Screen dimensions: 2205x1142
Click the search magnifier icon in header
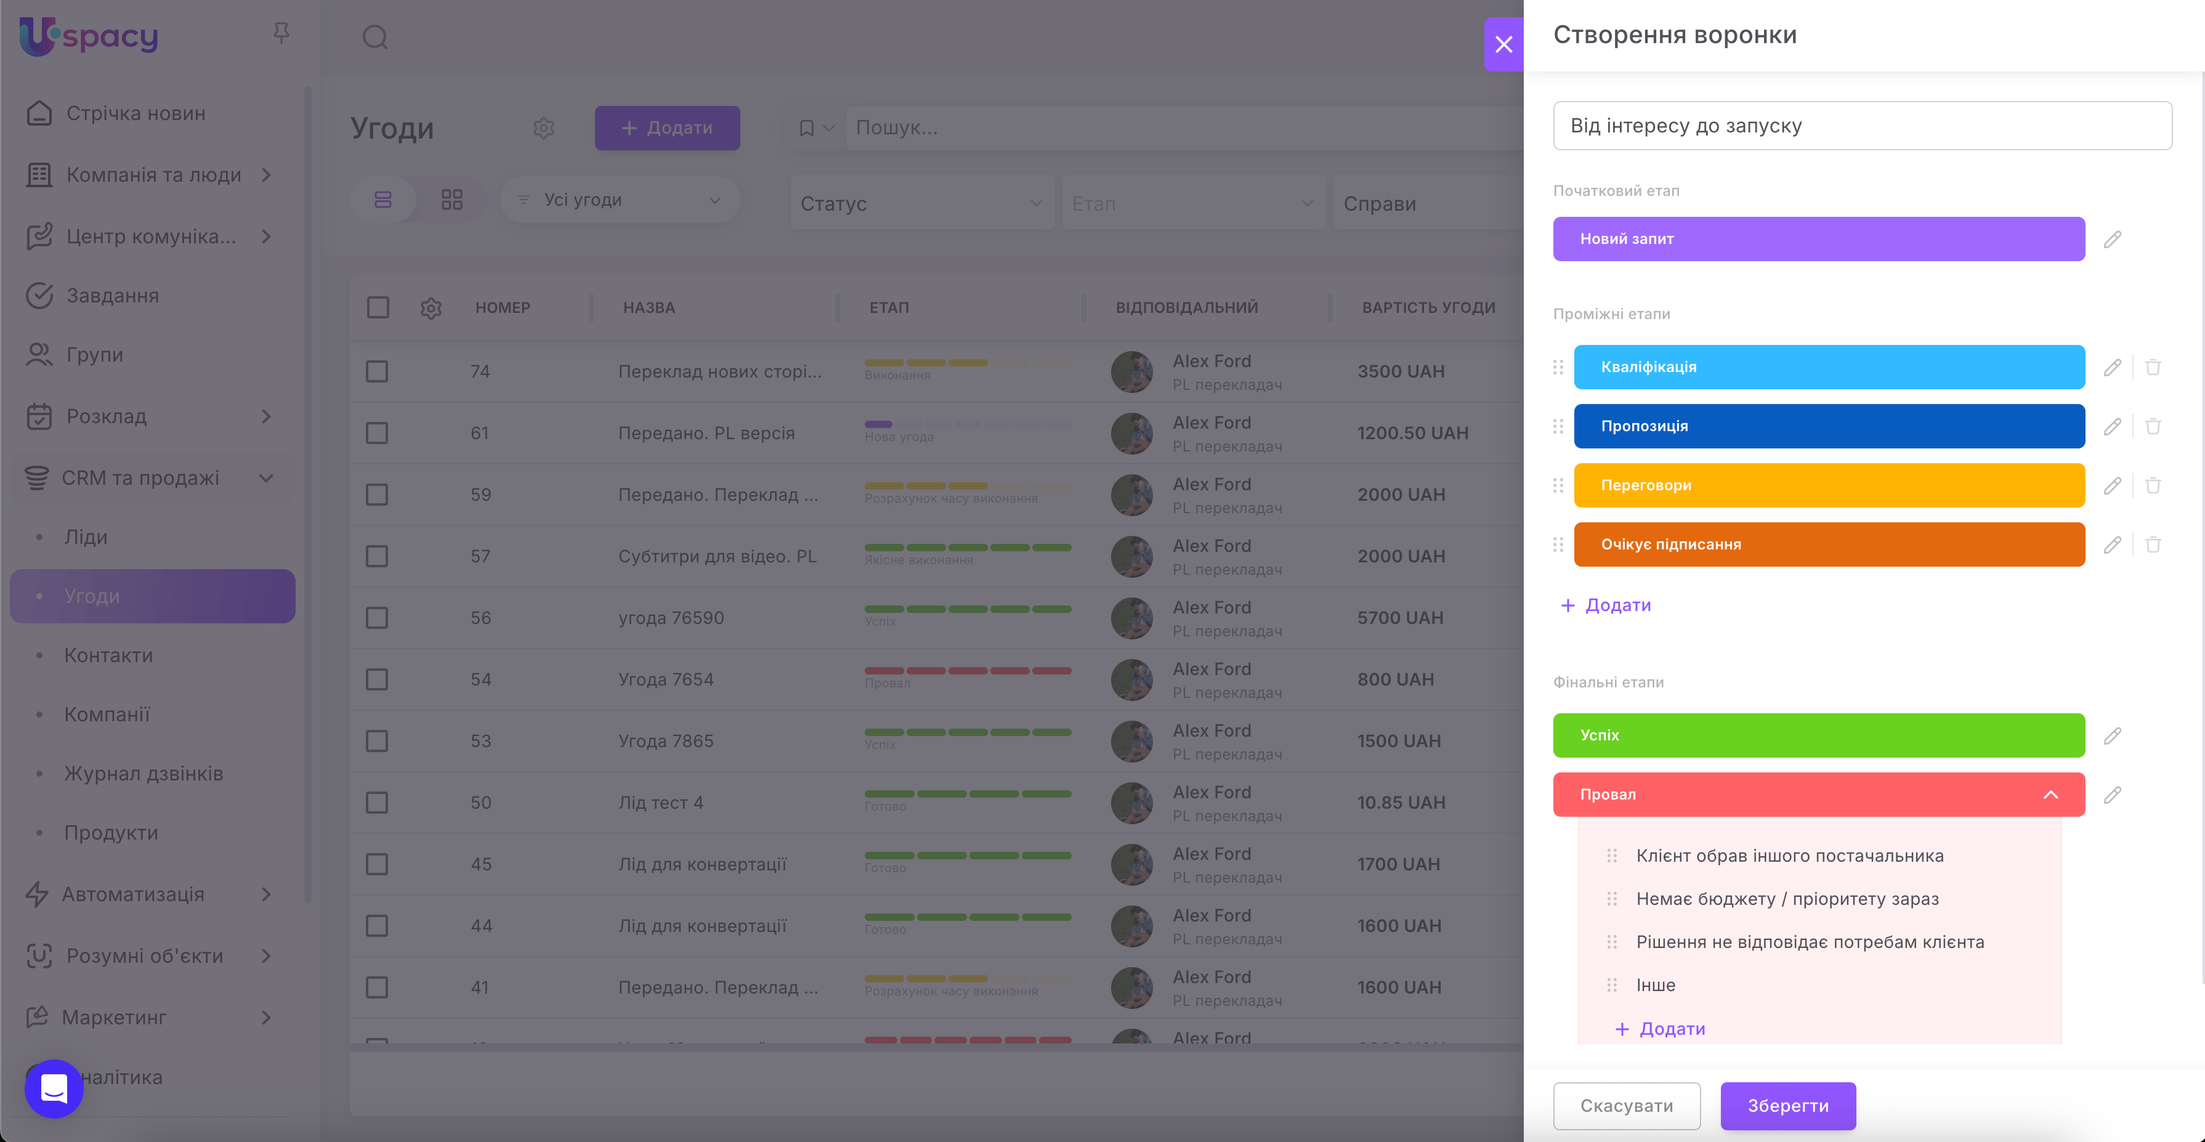(375, 38)
